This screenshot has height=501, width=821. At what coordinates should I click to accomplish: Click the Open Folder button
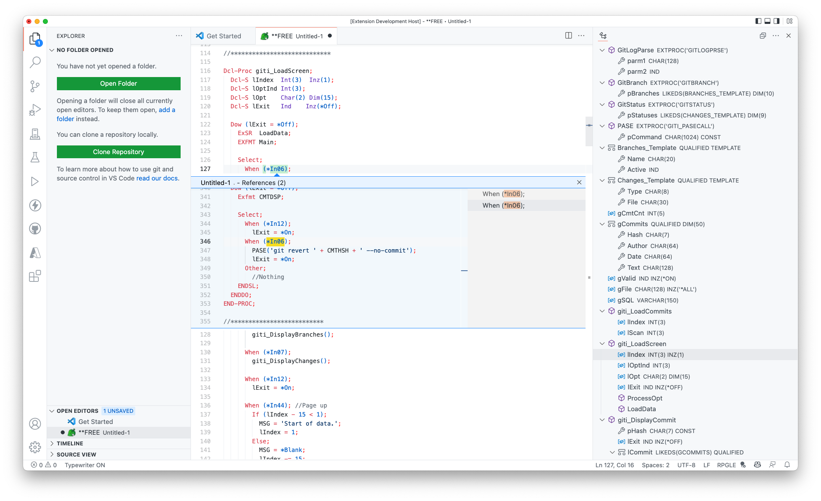(118, 84)
